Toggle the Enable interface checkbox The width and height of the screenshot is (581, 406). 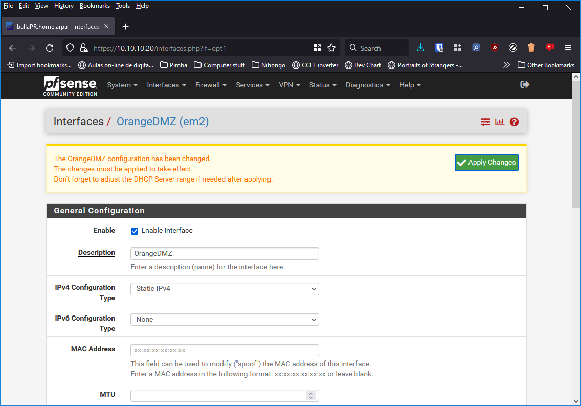tap(135, 231)
